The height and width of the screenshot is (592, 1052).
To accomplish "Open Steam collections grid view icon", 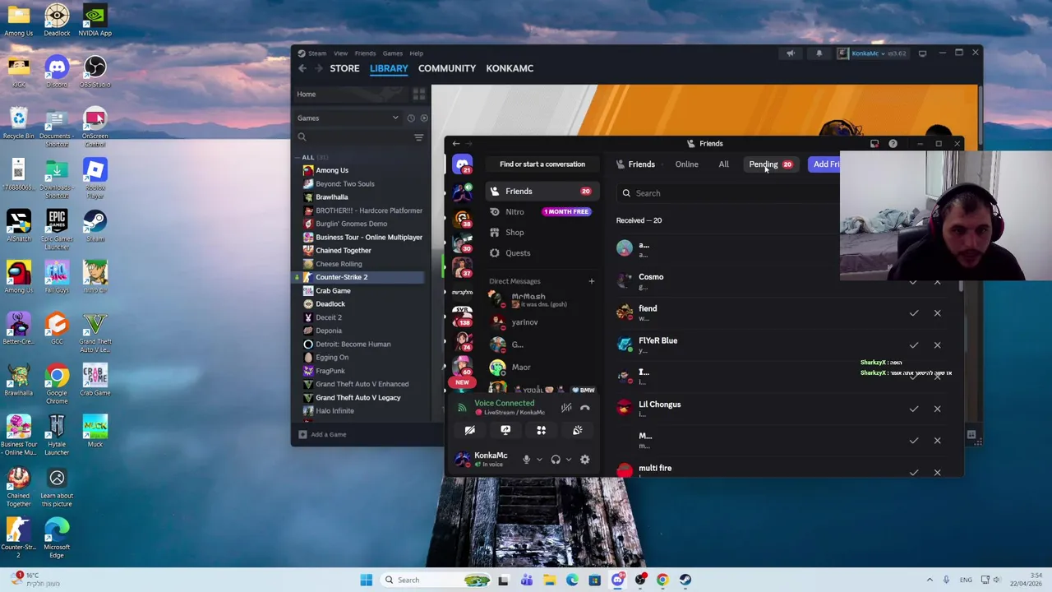I will (419, 95).
